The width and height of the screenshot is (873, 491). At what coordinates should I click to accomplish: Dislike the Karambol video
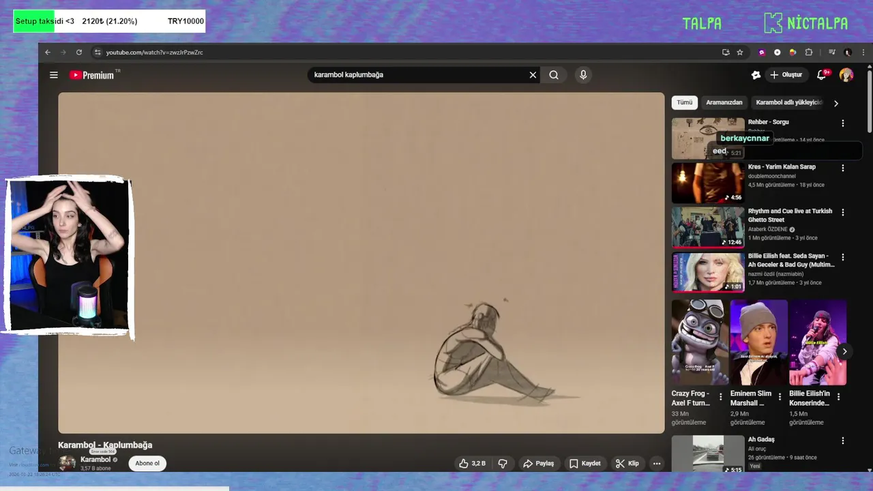(x=503, y=464)
